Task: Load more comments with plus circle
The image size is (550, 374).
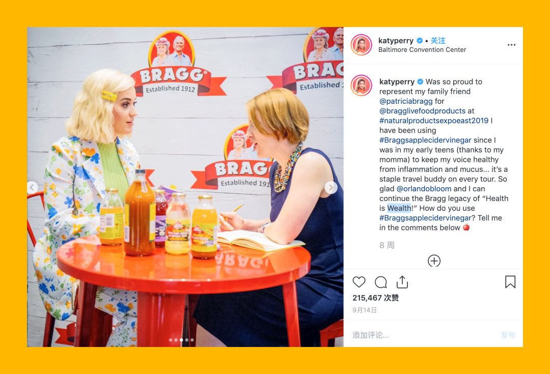Action: pyautogui.click(x=434, y=261)
